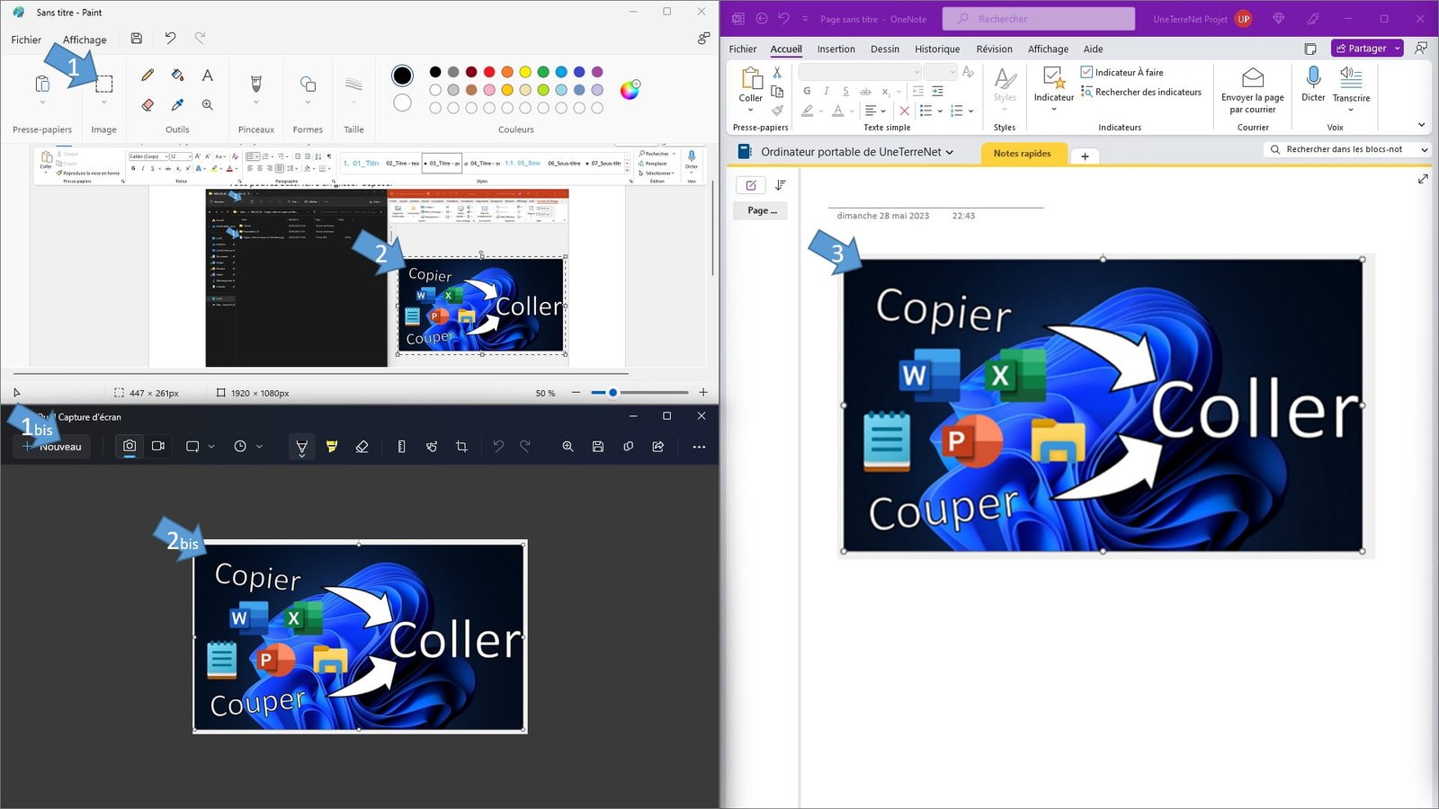Open the Affichage menu in Paint
Screen dimensions: 1439x809
(85, 40)
